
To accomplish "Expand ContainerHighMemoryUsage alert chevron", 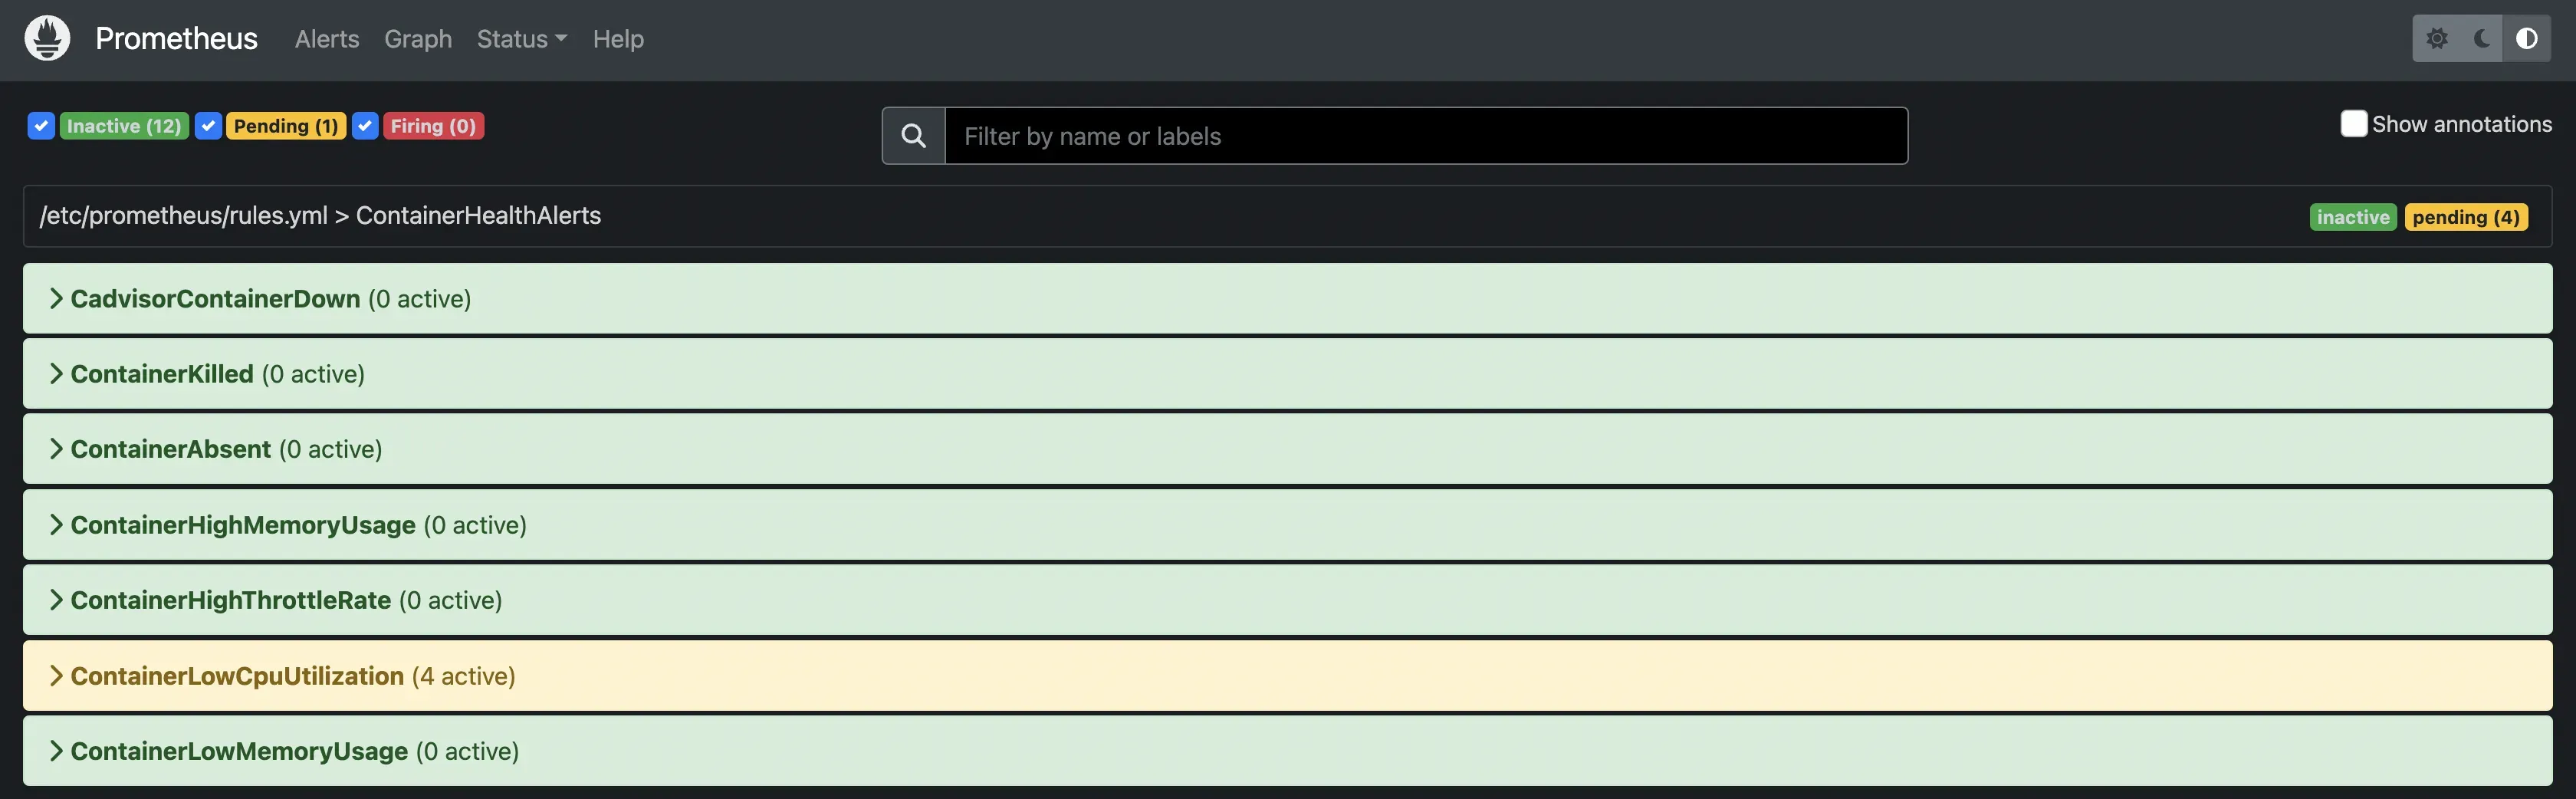I will (56, 525).
